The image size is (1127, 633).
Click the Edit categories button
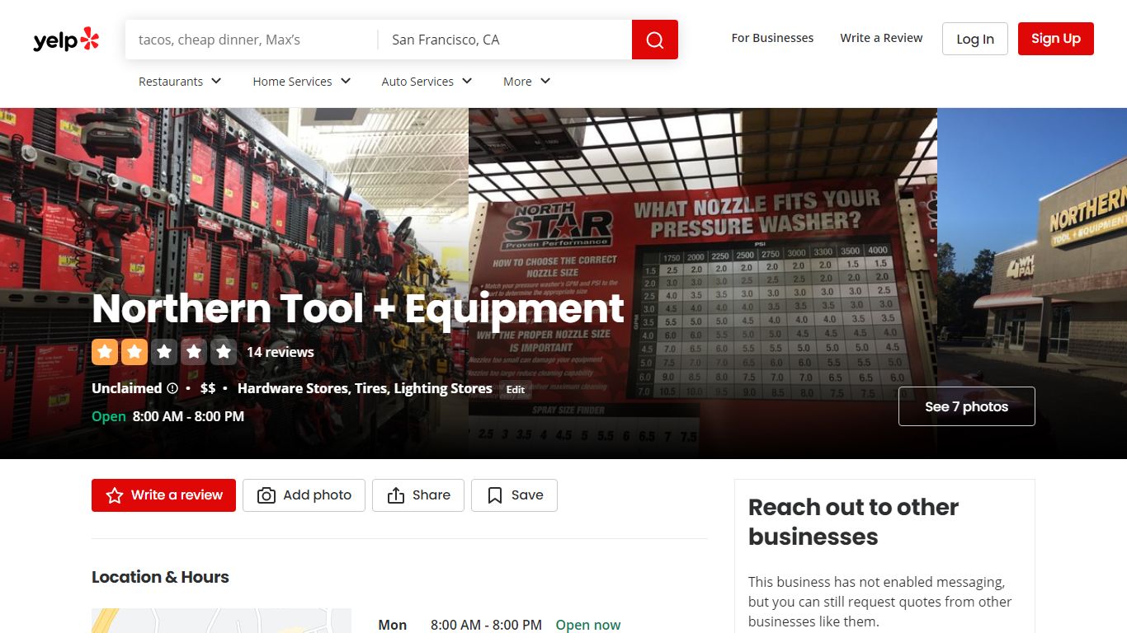pos(516,390)
